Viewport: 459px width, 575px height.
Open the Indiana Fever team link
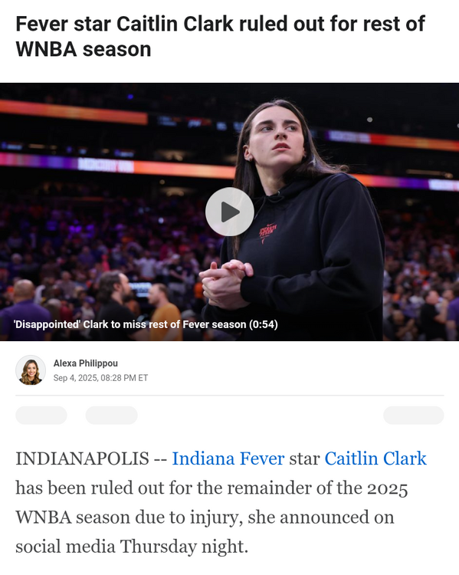coord(228,458)
